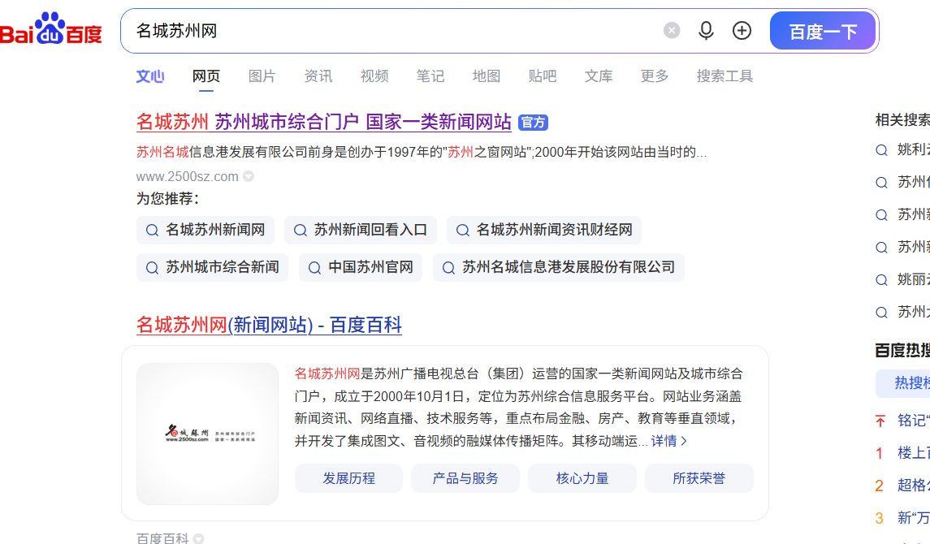Screen dimensions: 930x544
Task: Open the 视频 tab
Action: point(374,76)
